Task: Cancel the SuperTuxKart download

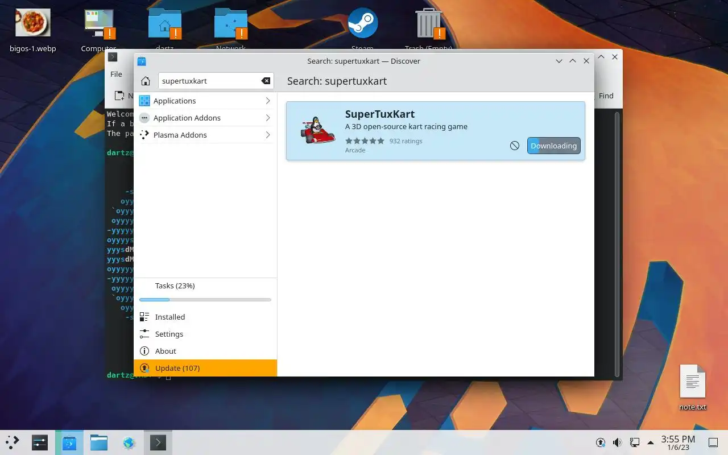Action: pyautogui.click(x=515, y=146)
